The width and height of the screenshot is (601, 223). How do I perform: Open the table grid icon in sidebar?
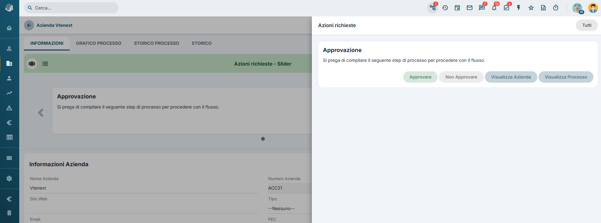coord(9,137)
